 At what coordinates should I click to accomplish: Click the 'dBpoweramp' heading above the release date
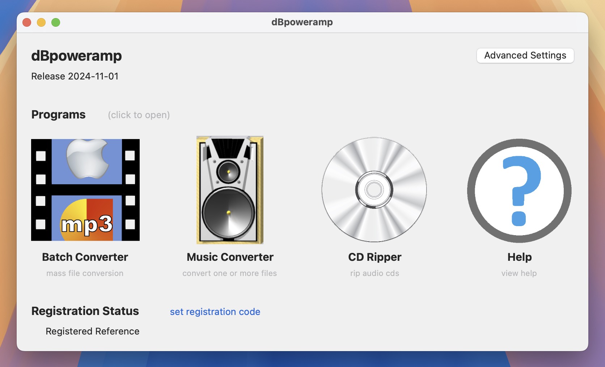[x=76, y=56]
